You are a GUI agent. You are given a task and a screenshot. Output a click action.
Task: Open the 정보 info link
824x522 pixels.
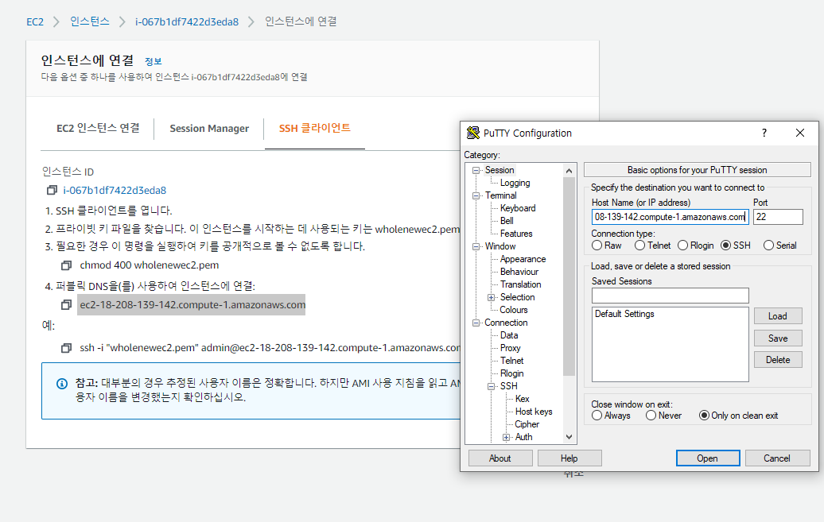[153, 61]
